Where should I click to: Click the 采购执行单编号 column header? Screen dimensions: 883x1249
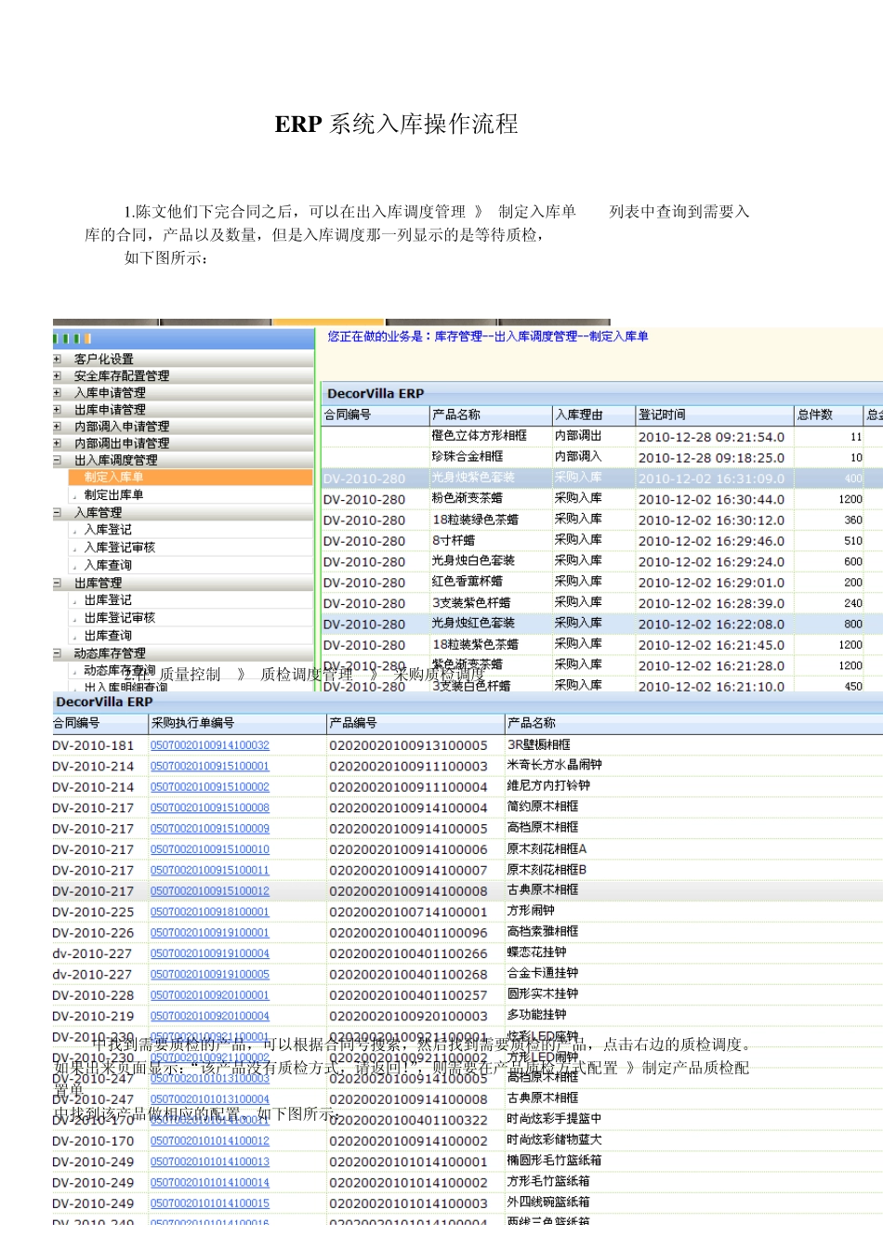coord(237,723)
